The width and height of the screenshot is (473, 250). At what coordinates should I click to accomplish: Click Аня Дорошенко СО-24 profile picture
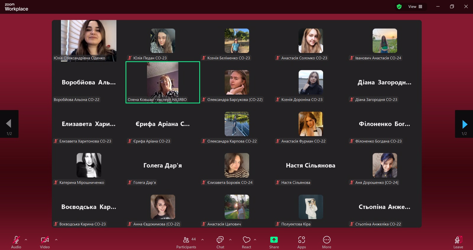[385, 165]
